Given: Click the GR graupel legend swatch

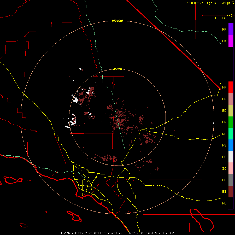Looking at the screenshot, I should pos(231,99).
